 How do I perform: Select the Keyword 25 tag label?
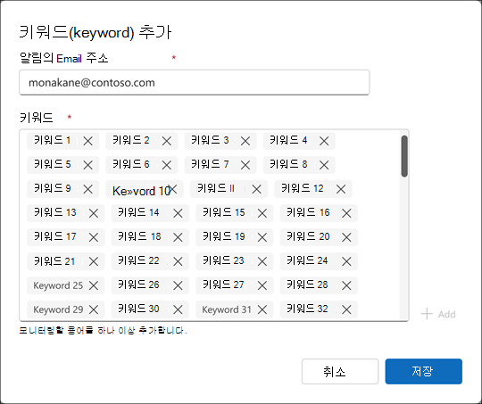tap(58, 285)
